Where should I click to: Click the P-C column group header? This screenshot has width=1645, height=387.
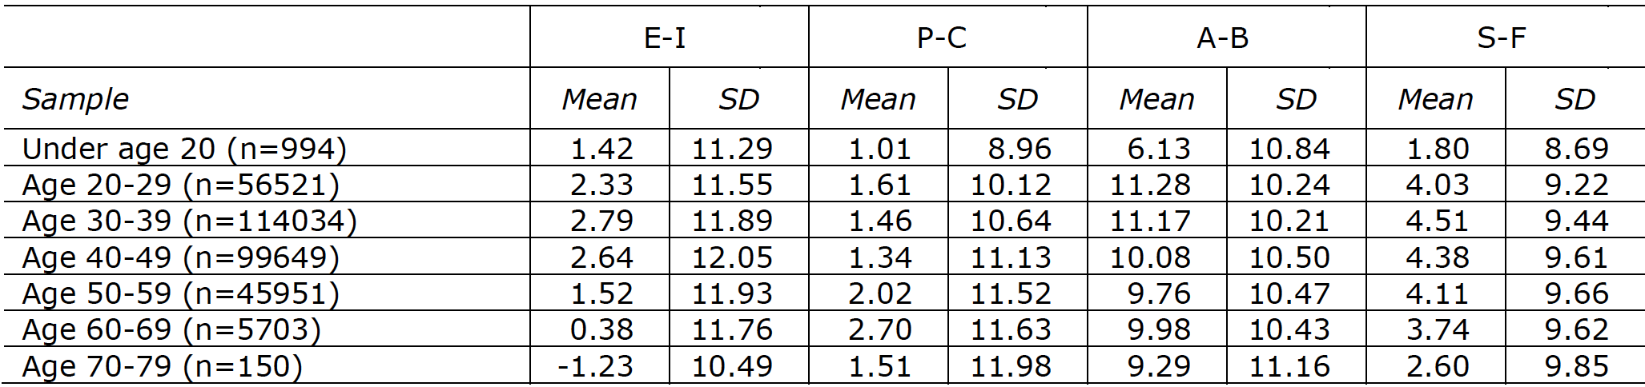tap(942, 38)
